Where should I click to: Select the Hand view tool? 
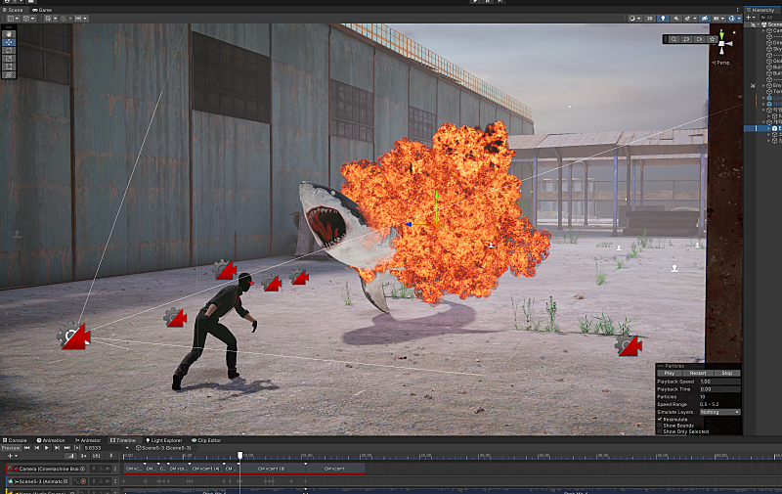tap(9, 32)
